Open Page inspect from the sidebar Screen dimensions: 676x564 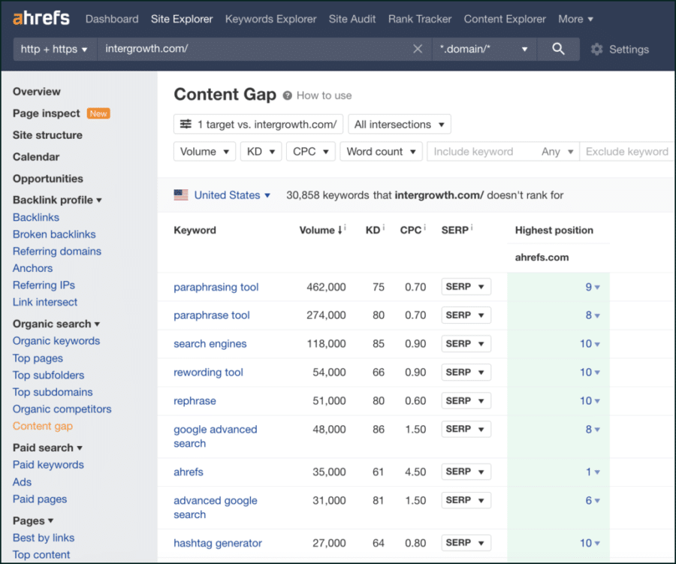(46, 113)
